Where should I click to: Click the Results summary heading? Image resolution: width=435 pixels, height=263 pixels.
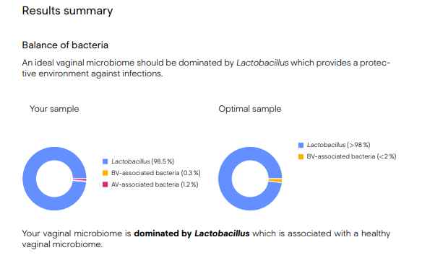(67, 11)
